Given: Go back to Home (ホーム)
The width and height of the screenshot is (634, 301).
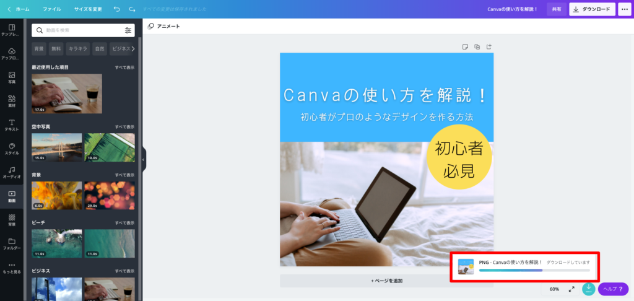Looking at the screenshot, I should click(19, 9).
